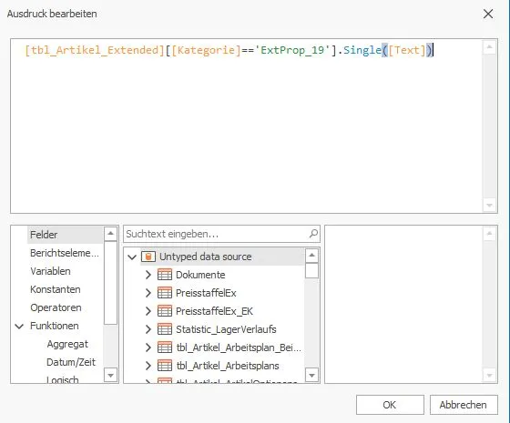
Task: Click the search magnifier icon
Action: point(313,233)
